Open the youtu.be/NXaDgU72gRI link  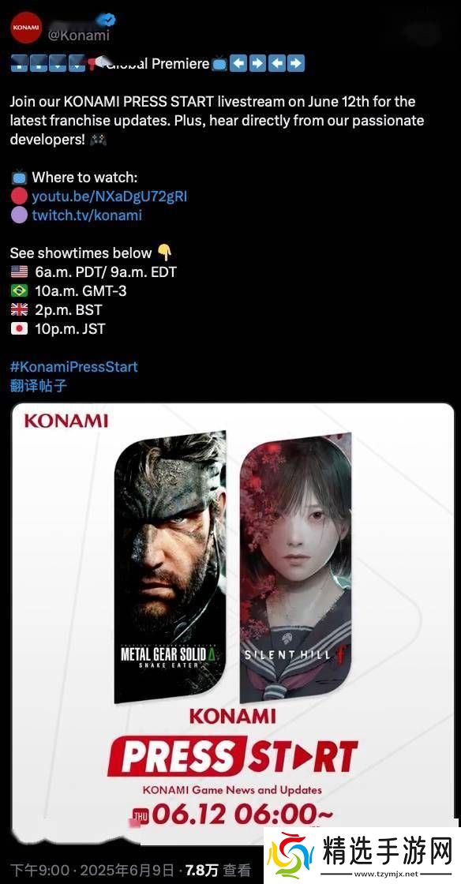110,197
